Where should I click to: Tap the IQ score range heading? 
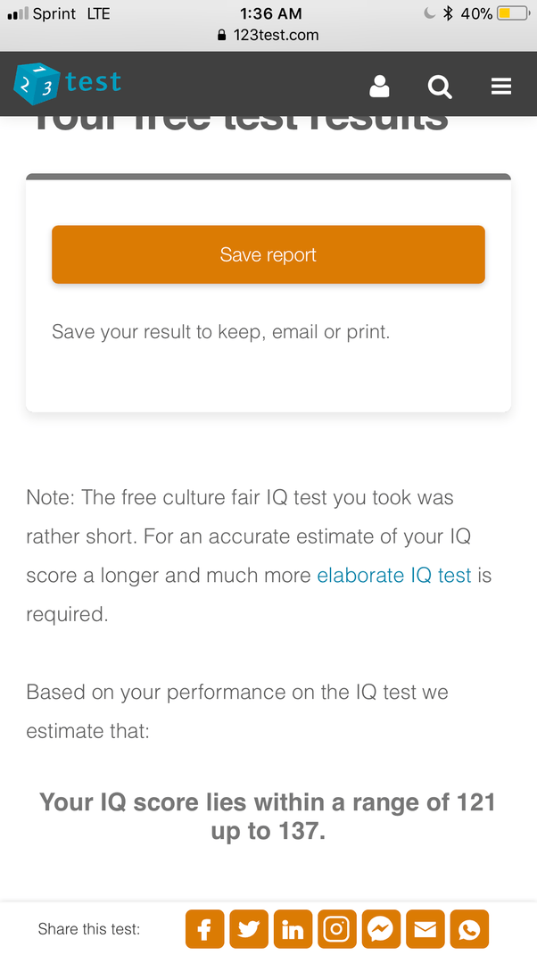268,816
